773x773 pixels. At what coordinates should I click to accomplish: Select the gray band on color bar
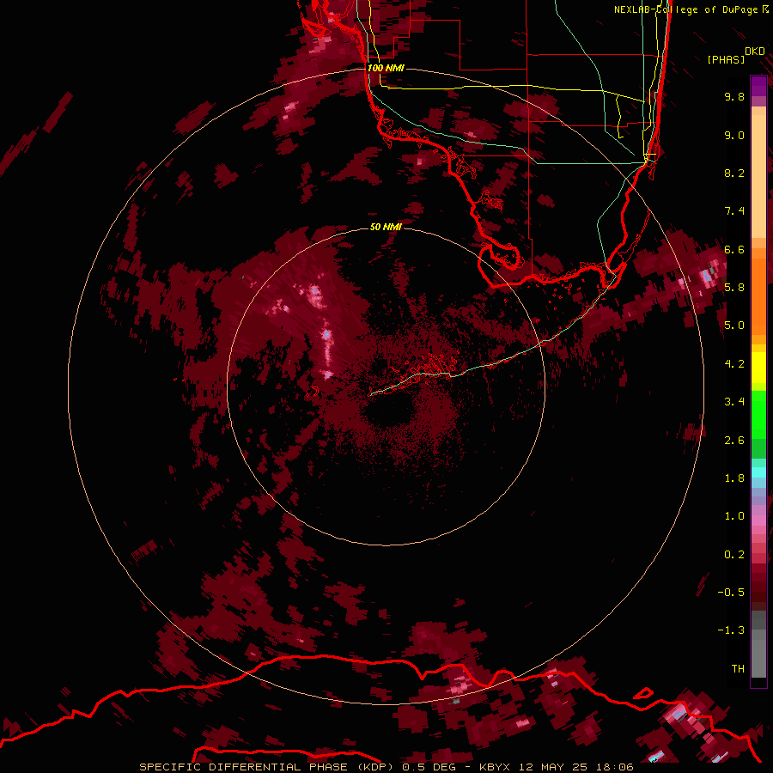pos(758,646)
